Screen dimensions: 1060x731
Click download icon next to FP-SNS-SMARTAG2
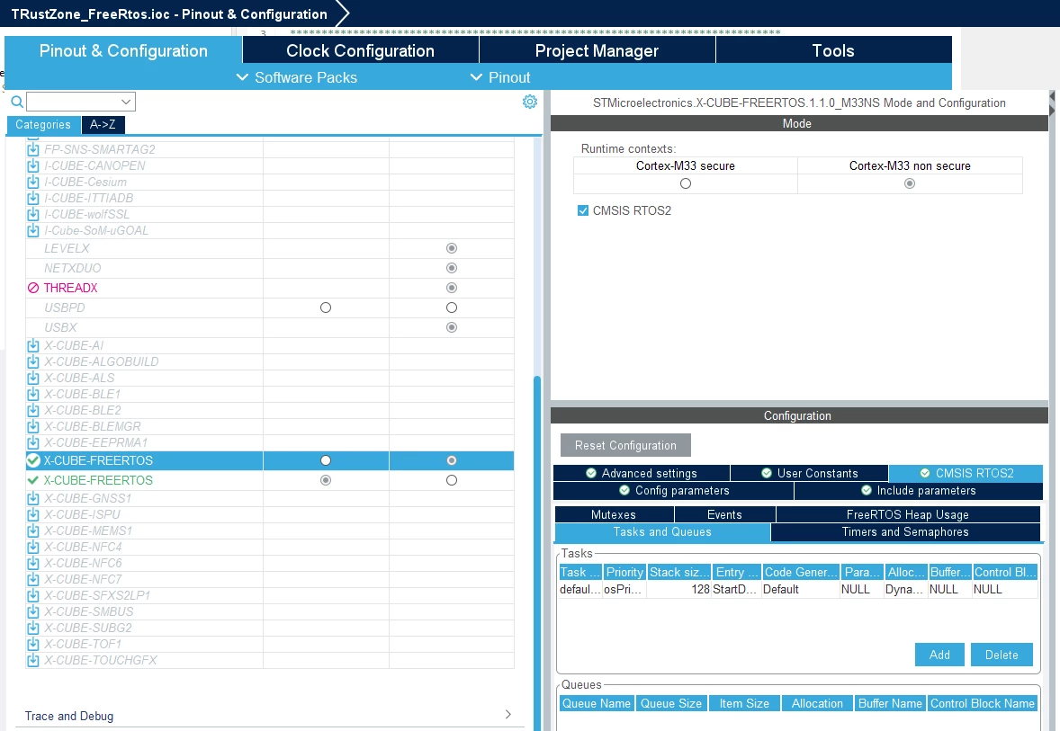coord(33,149)
